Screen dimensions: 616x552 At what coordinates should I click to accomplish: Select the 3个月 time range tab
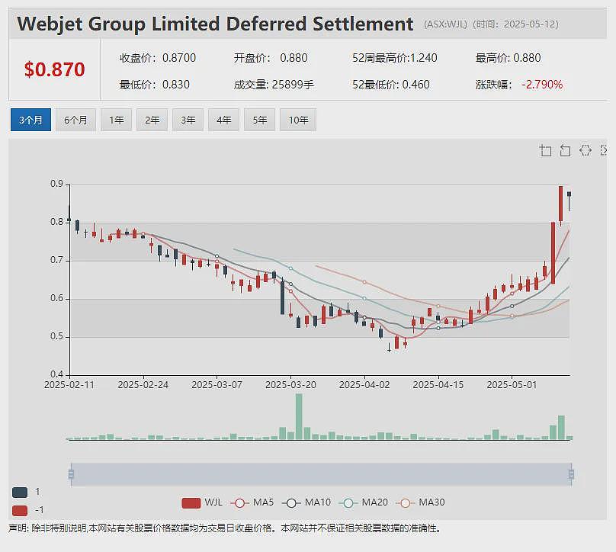pyautogui.click(x=30, y=120)
